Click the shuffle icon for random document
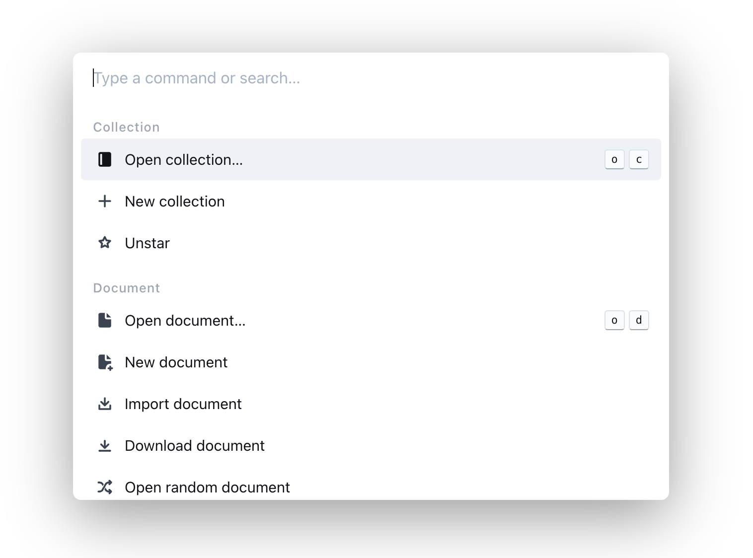753x558 pixels. click(x=105, y=487)
